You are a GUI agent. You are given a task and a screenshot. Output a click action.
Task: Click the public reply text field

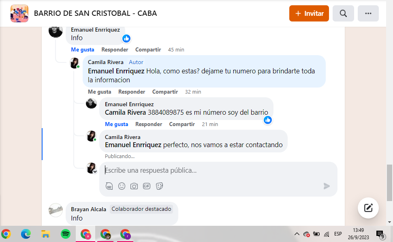[x=218, y=170]
